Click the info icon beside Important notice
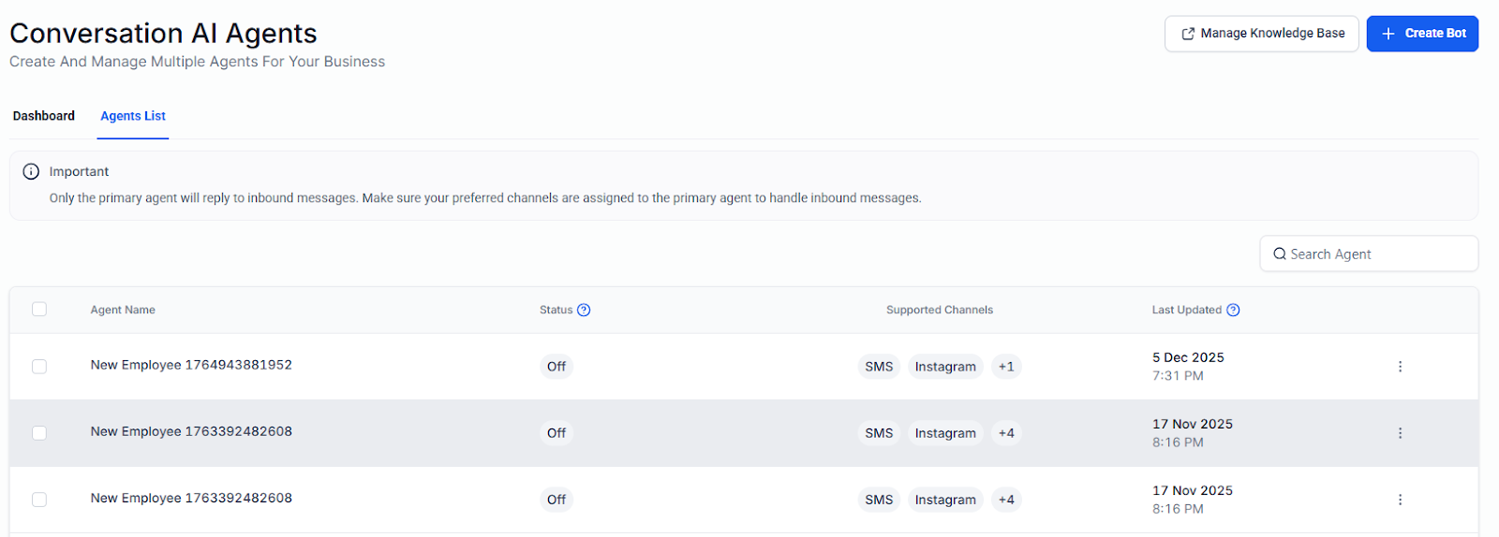The height and width of the screenshot is (537, 1499). [31, 171]
